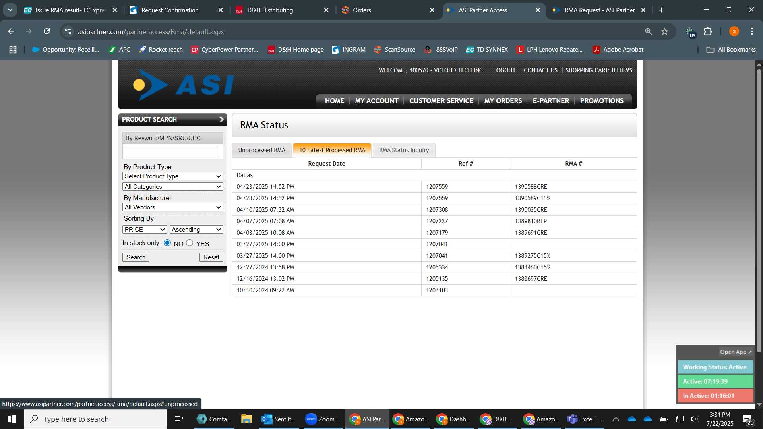763x429 pixels.
Task: Click SHOPPING CART: 0 ITEMS link
Action: coord(599,70)
